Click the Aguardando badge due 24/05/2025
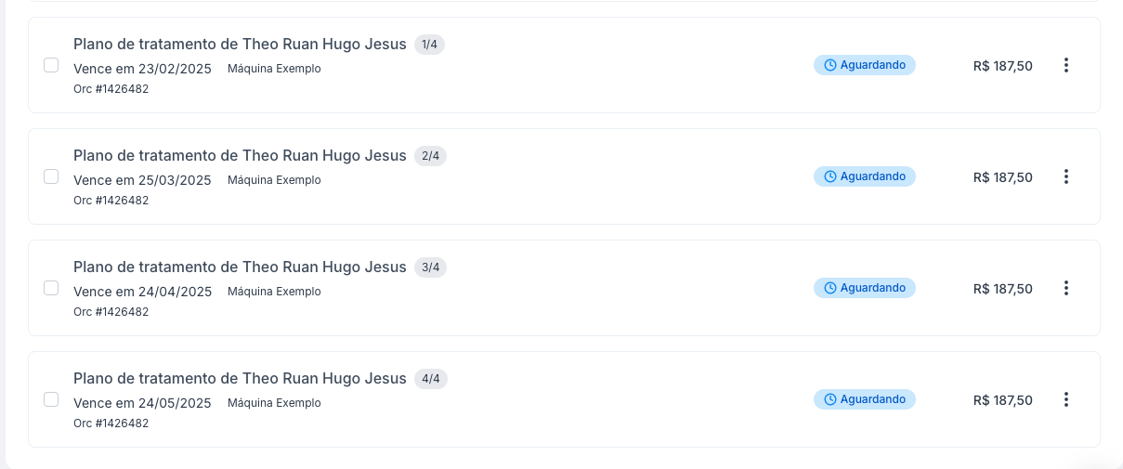Viewport: 1123px width, 469px height. (x=864, y=399)
